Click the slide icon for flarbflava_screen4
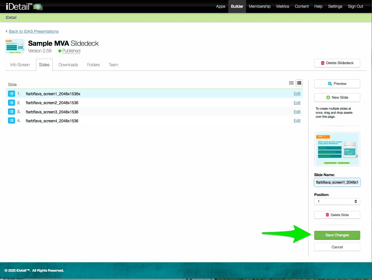Image resolution: width=372 pixels, height=280 pixels. pyautogui.click(x=11, y=121)
